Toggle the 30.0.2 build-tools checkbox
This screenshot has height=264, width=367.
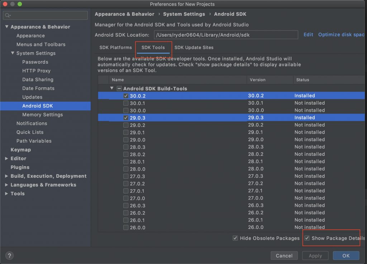coord(126,96)
